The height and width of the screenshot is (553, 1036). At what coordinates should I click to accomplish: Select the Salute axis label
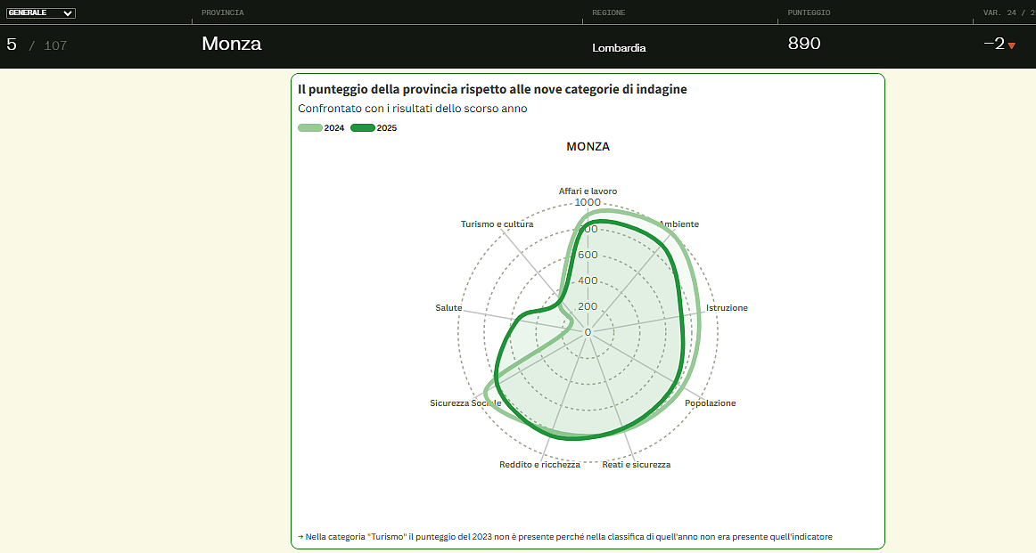[x=448, y=308]
